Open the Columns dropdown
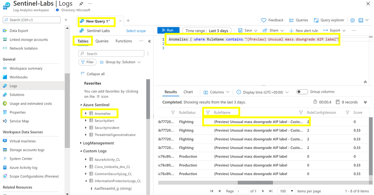 coord(216,92)
